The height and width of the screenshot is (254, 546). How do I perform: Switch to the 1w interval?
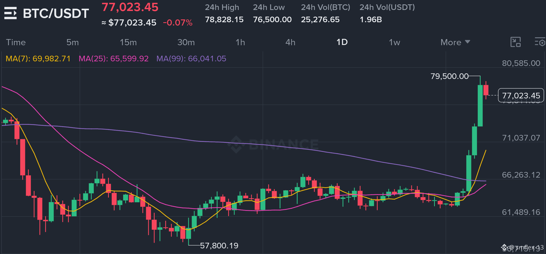394,42
